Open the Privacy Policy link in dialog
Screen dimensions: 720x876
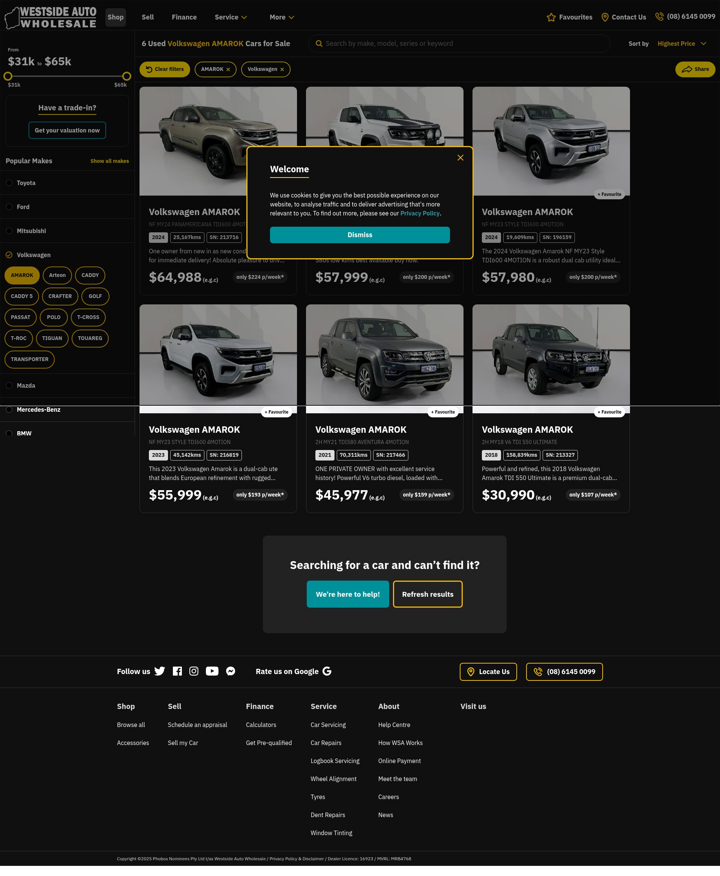pos(420,214)
